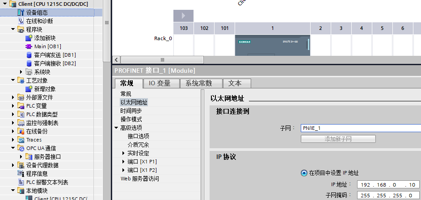Screen dimensions: 421x200
Task: Collapse the 高级选项 section
Action: [x=117, y=128]
